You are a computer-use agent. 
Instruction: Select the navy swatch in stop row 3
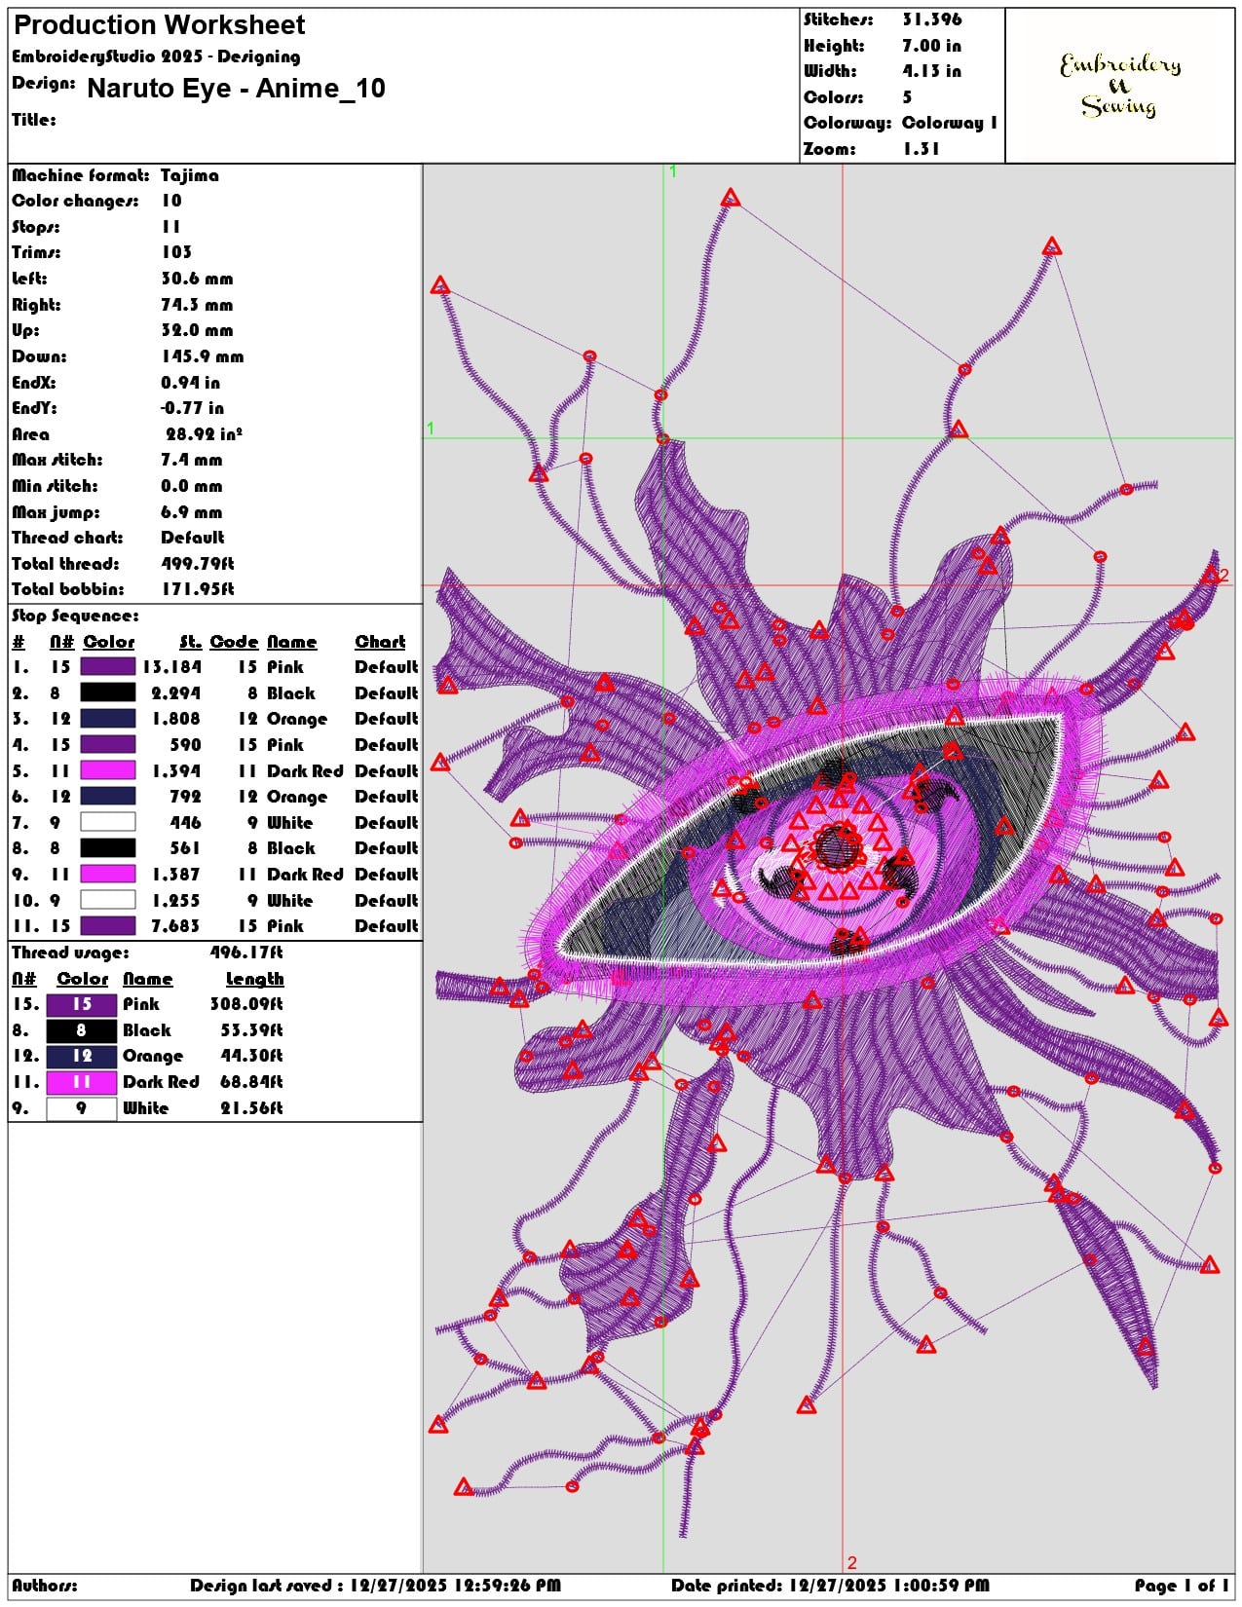pyautogui.click(x=107, y=719)
